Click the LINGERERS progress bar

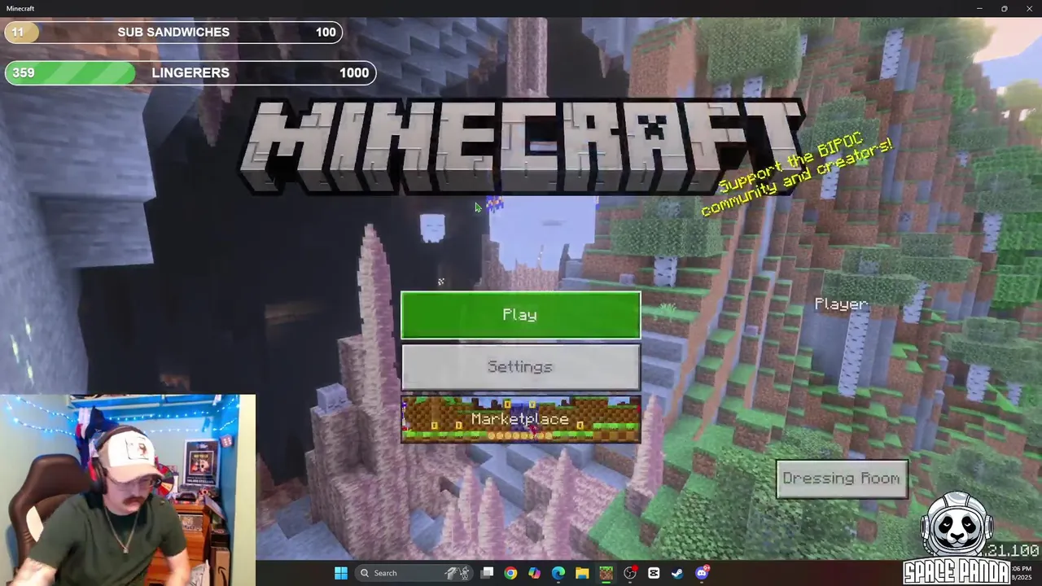pyautogui.click(x=190, y=72)
